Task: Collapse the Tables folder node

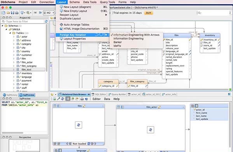Action: tap(10, 33)
